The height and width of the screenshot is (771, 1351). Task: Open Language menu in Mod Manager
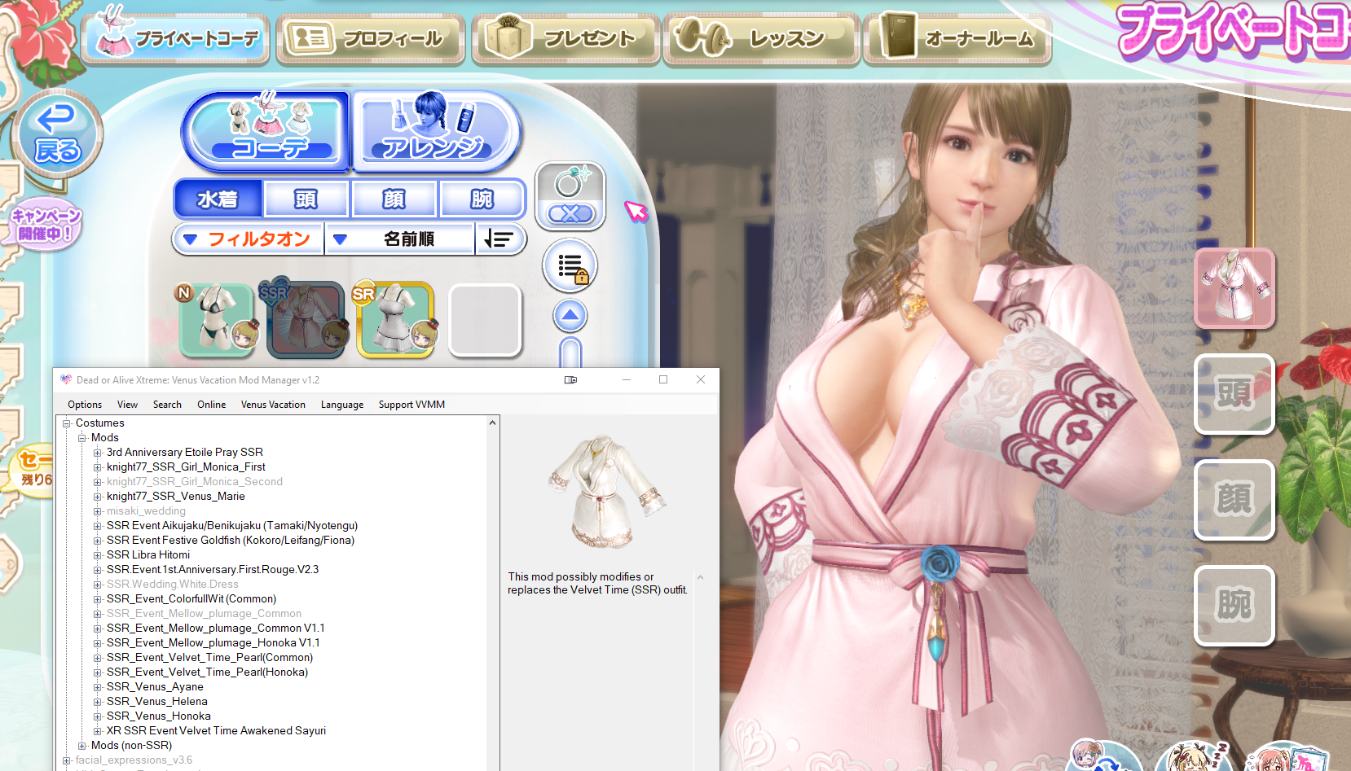[342, 405]
